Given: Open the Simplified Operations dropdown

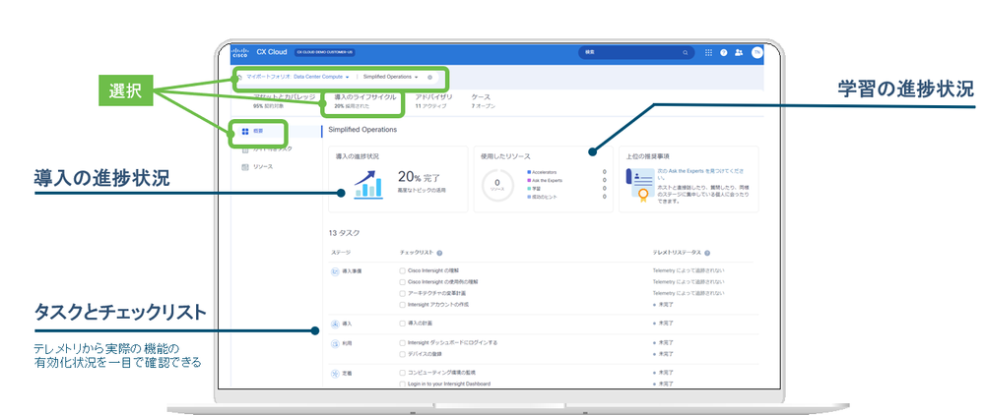Looking at the screenshot, I should pyautogui.click(x=390, y=77).
